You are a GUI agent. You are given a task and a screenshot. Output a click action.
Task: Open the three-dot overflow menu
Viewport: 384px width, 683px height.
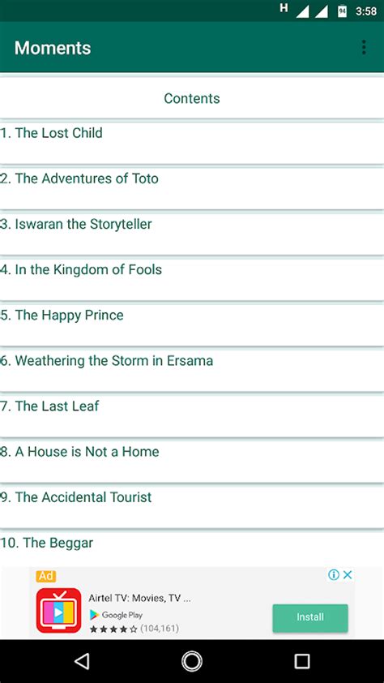tap(364, 47)
